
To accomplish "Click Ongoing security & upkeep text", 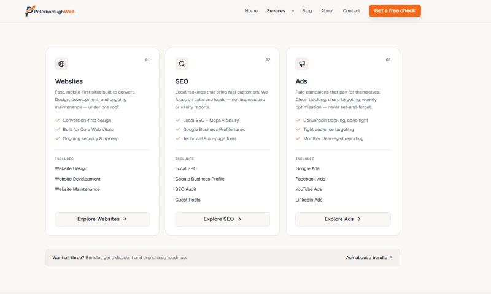I will pyautogui.click(x=90, y=138).
